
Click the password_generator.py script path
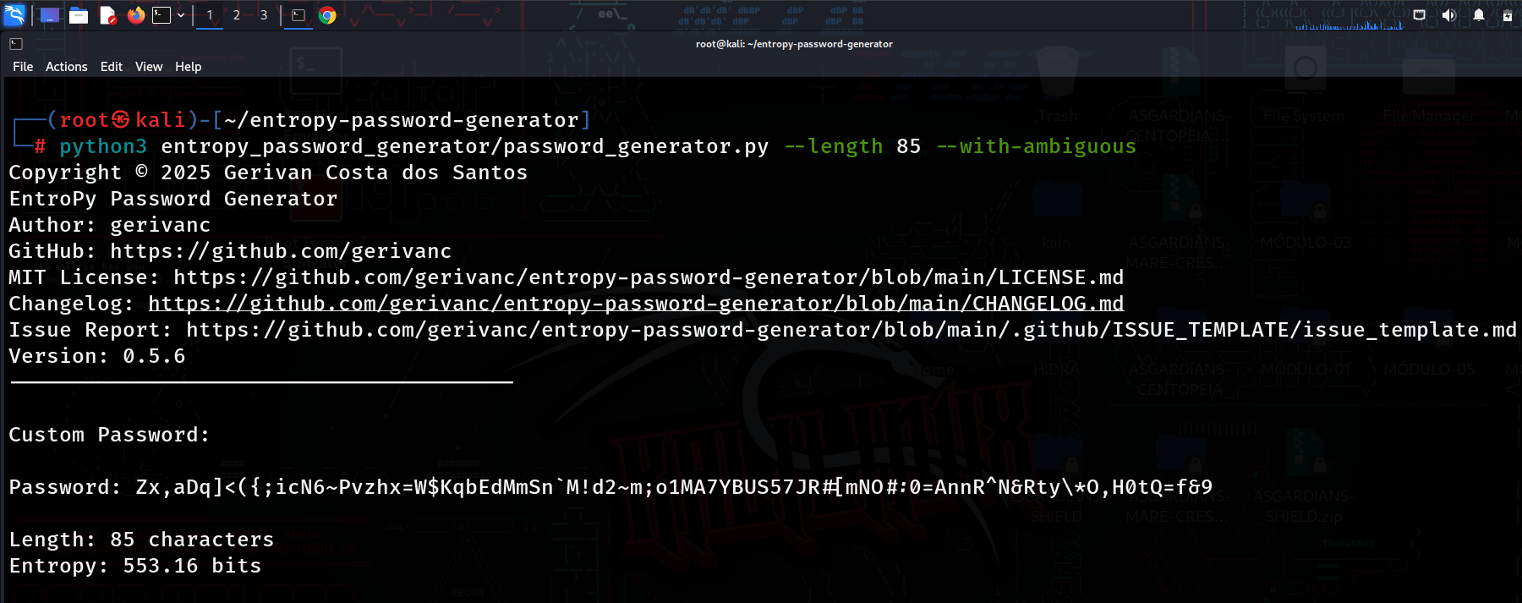coord(465,146)
